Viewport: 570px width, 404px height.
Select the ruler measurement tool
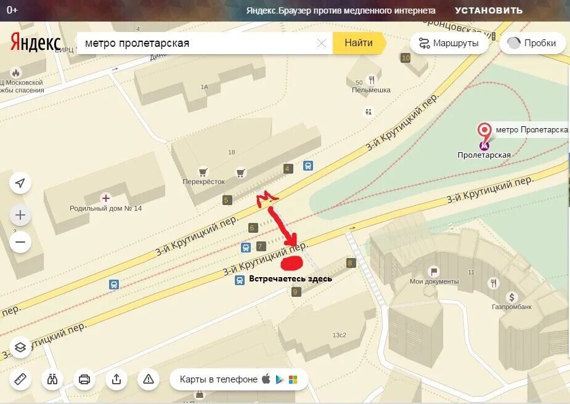[x=20, y=379]
